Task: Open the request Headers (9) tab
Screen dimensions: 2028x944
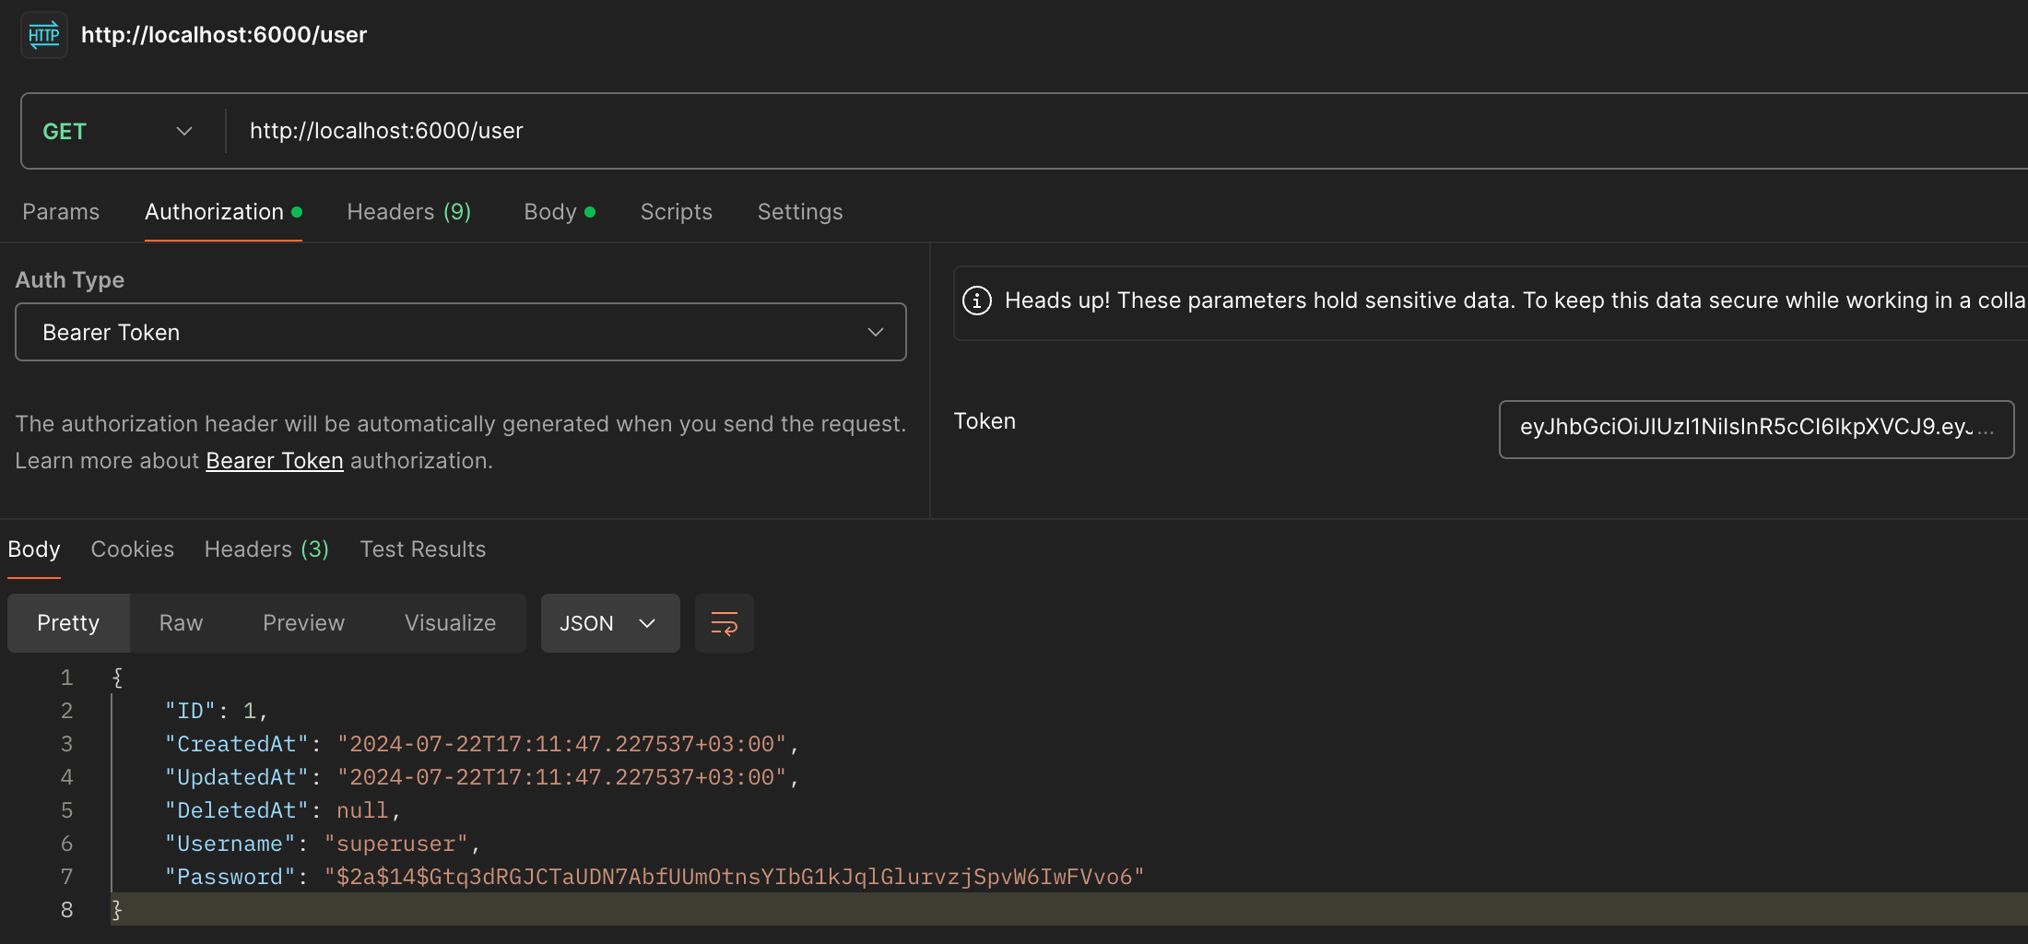Action: (409, 212)
